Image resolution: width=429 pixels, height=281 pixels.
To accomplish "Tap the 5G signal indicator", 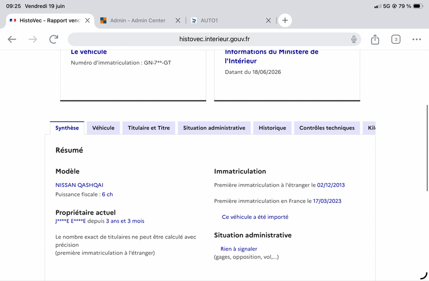I will pyautogui.click(x=386, y=6).
